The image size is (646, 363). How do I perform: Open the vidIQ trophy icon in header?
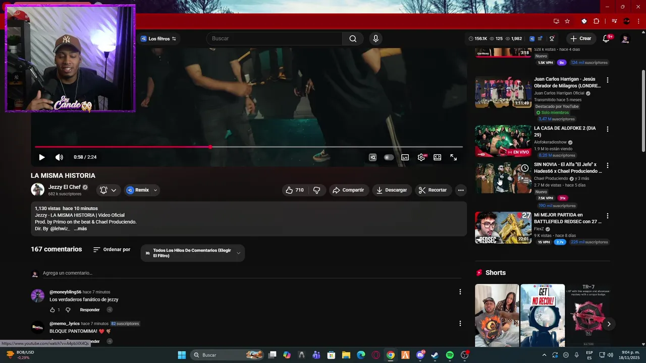pyautogui.click(x=552, y=39)
